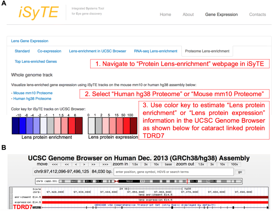Open the About page
The image size is (273, 211).
pyautogui.click(x=188, y=14)
